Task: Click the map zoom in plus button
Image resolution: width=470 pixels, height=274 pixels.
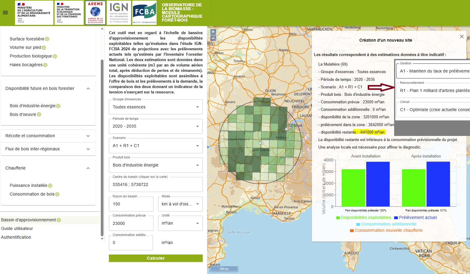Action: point(213,32)
